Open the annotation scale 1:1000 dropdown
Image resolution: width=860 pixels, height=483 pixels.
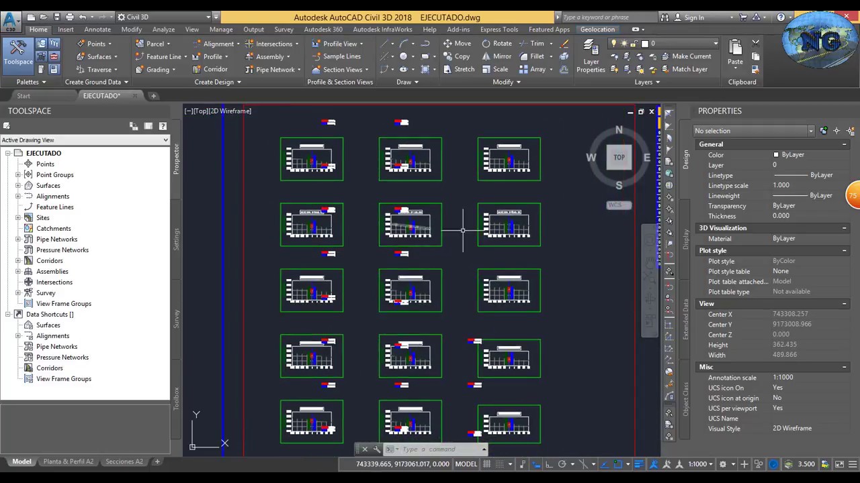coord(701,464)
